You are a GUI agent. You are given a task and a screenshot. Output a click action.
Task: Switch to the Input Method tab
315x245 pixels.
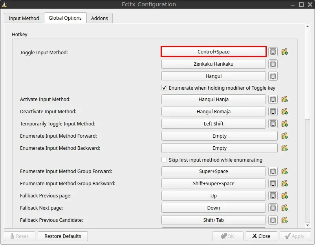[x=24, y=18]
